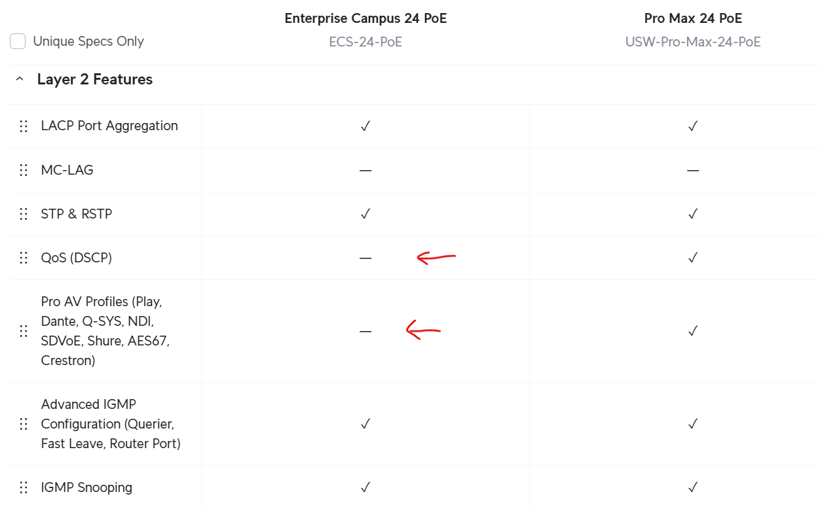Viewport: 820px width, 509px height.
Task: Click drag handle next to IGMP Snooping
Action: pos(24,487)
